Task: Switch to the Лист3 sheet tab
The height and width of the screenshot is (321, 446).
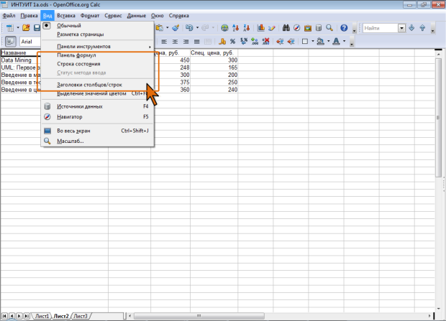Action: pyautogui.click(x=81, y=316)
